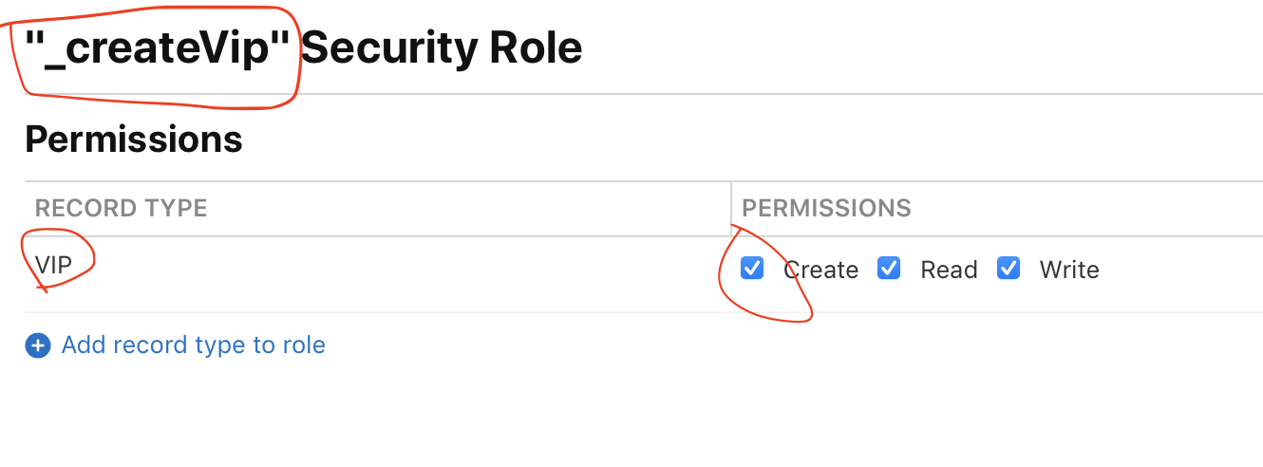Click the blue plus icon
The height and width of the screenshot is (467, 1263).
pyautogui.click(x=38, y=346)
